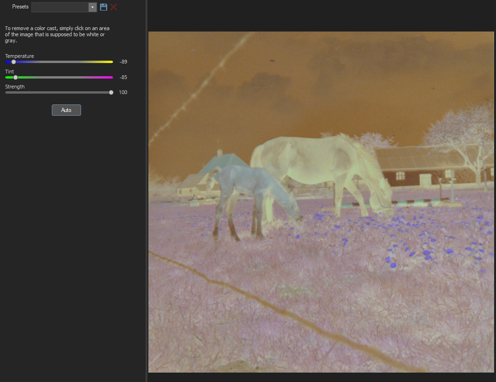Click the Temperature slider handle
Screen dimensions: 496x382
click(14, 62)
